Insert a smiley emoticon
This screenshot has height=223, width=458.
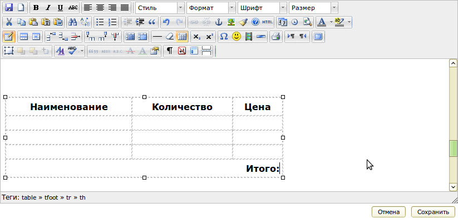(x=237, y=37)
